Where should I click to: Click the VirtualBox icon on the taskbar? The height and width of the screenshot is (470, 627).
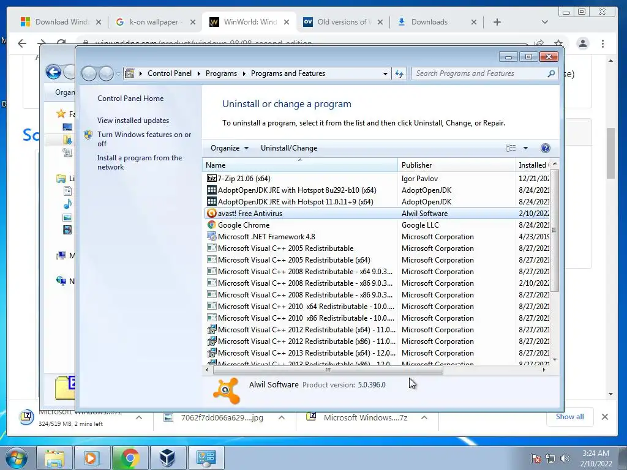[167, 458]
